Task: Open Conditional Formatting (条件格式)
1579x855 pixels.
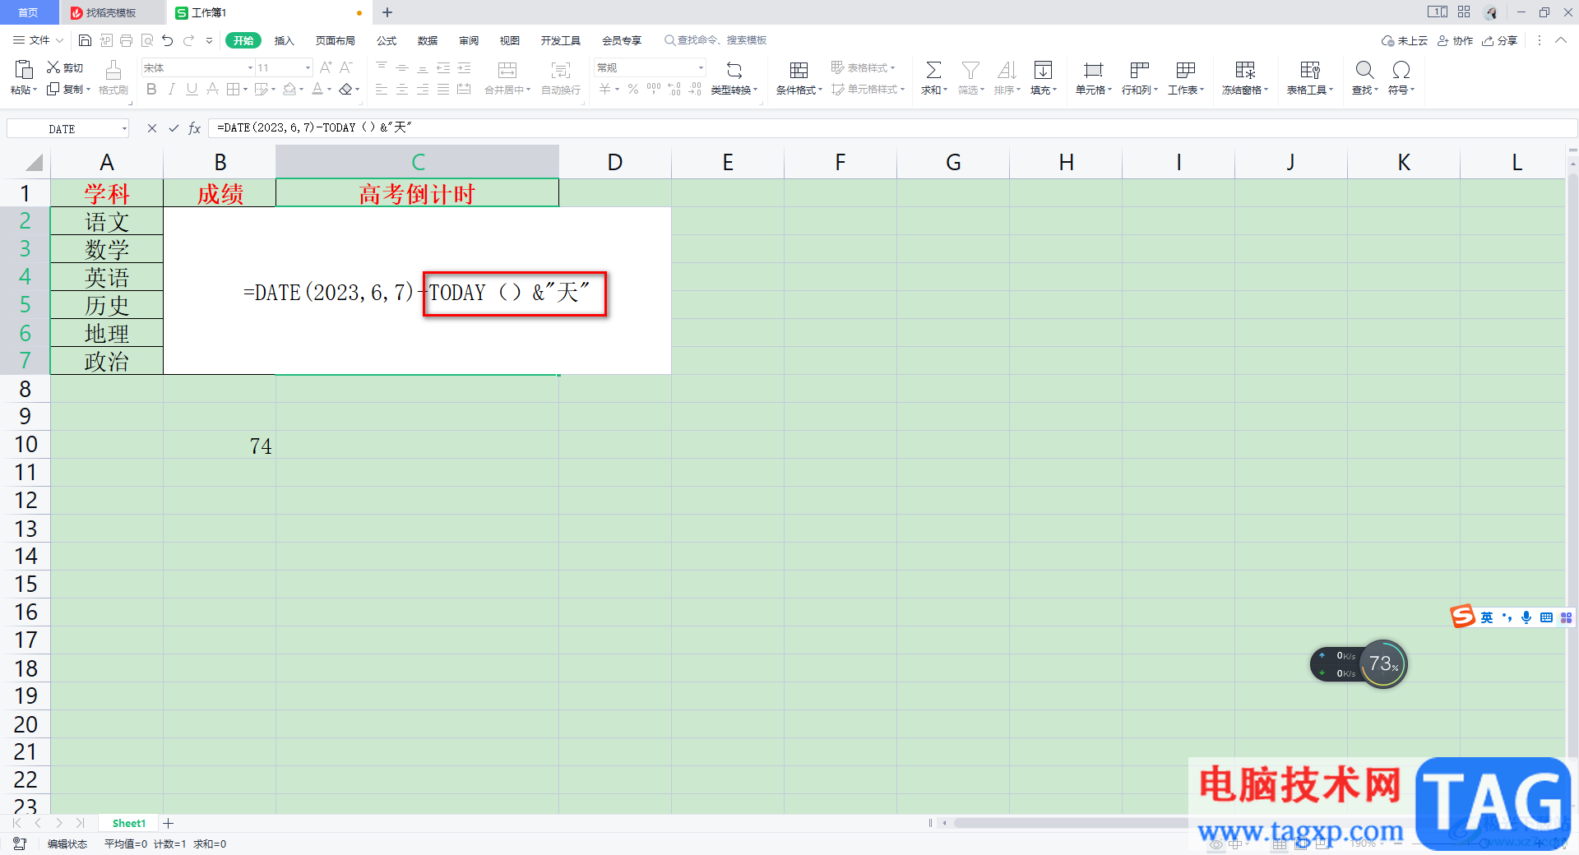Action: [799, 77]
